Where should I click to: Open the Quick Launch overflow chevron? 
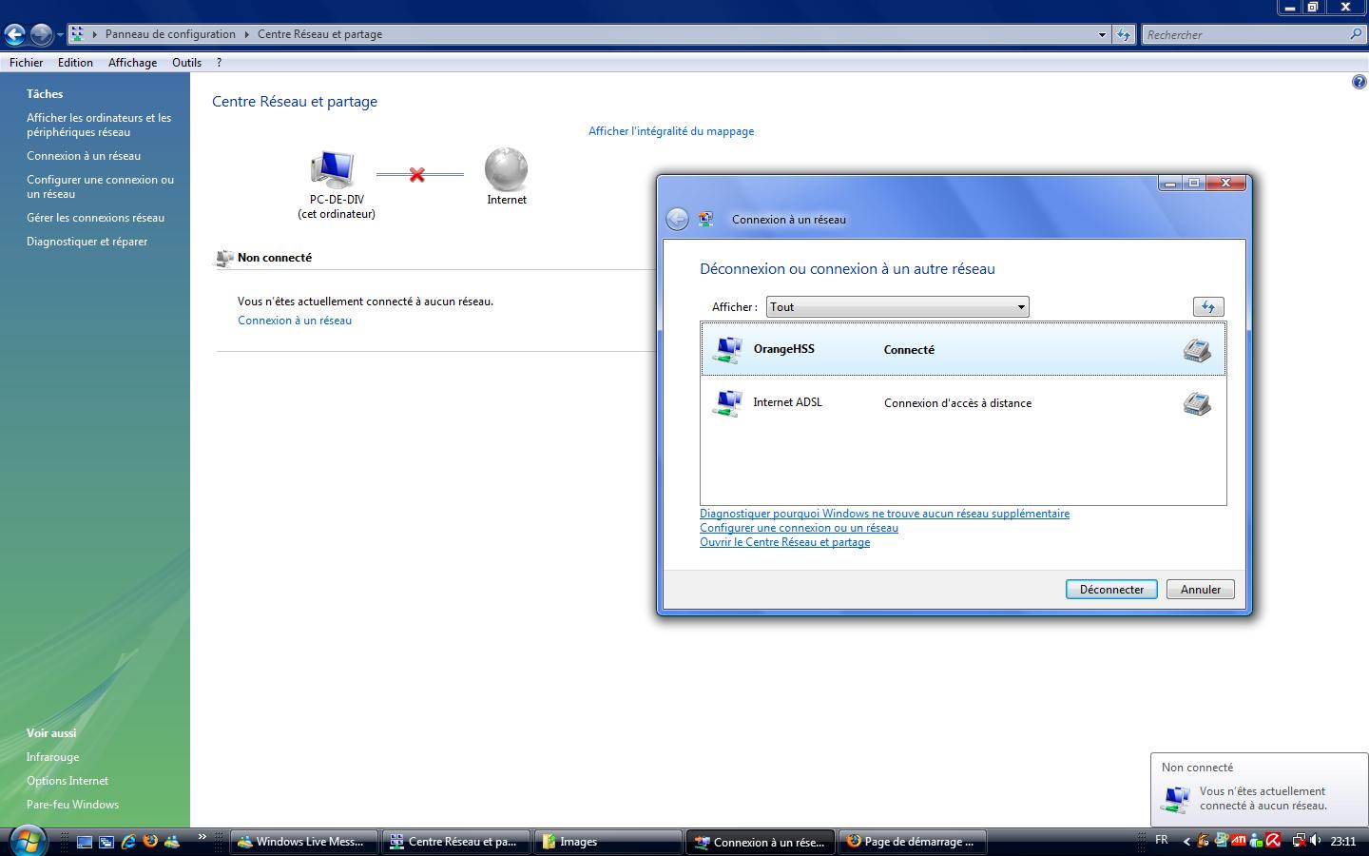point(202,836)
